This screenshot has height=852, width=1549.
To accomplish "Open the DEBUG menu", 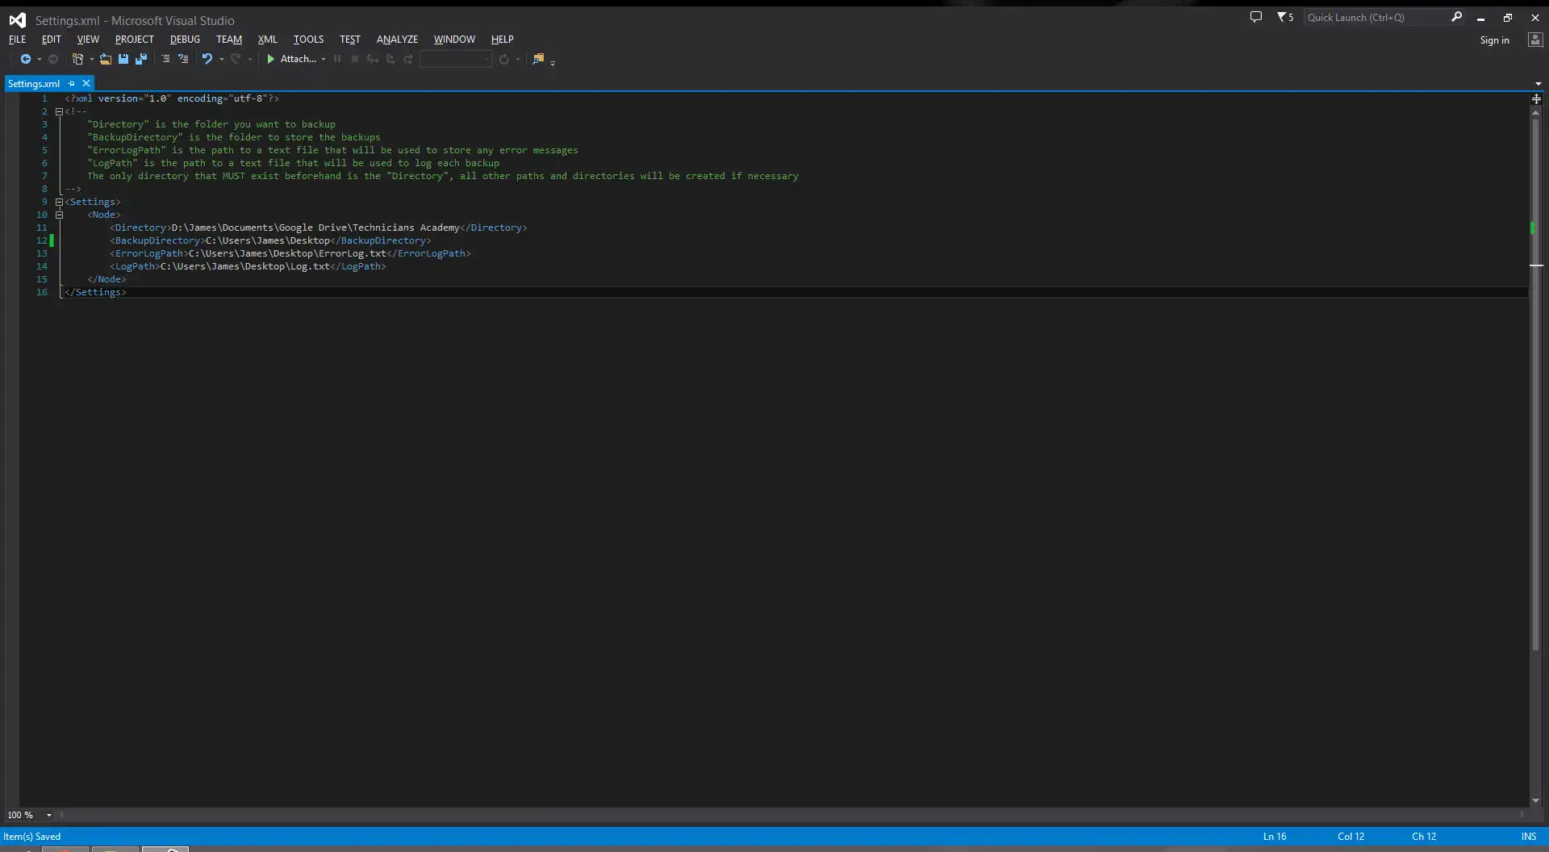I will pyautogui.click(x=185, y=39).
